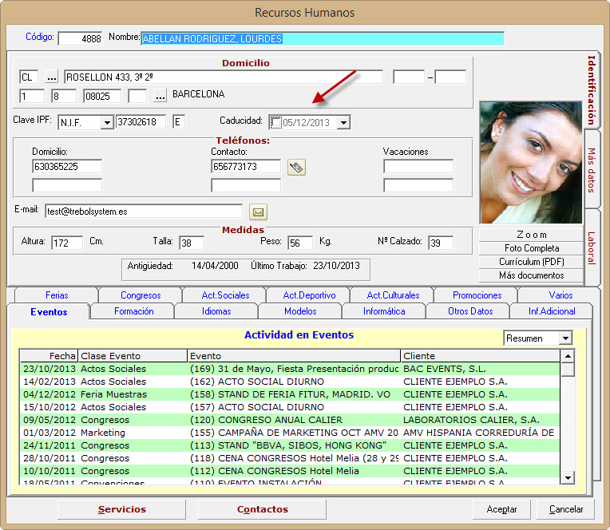This screenshot has height=530, width=610.
Task: Click the Talla field showing 38
Action: (192, 243)
